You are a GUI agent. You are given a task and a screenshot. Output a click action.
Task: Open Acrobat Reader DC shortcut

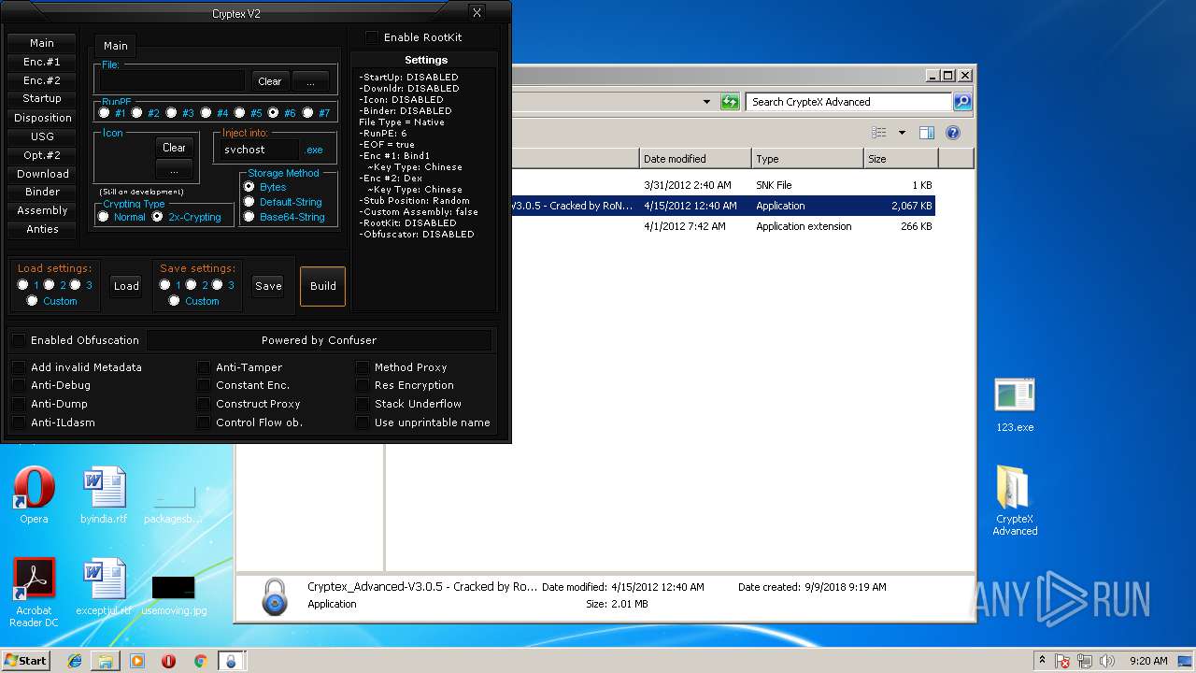pos(34,593)
